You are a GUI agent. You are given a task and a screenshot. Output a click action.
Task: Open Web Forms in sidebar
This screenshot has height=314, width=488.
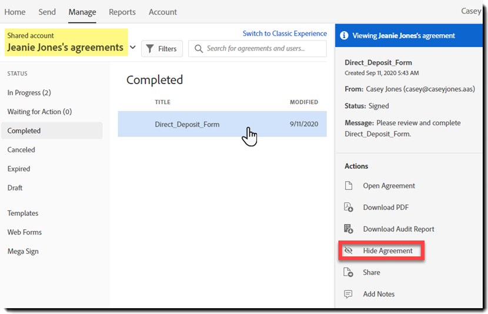pos(25,232)
